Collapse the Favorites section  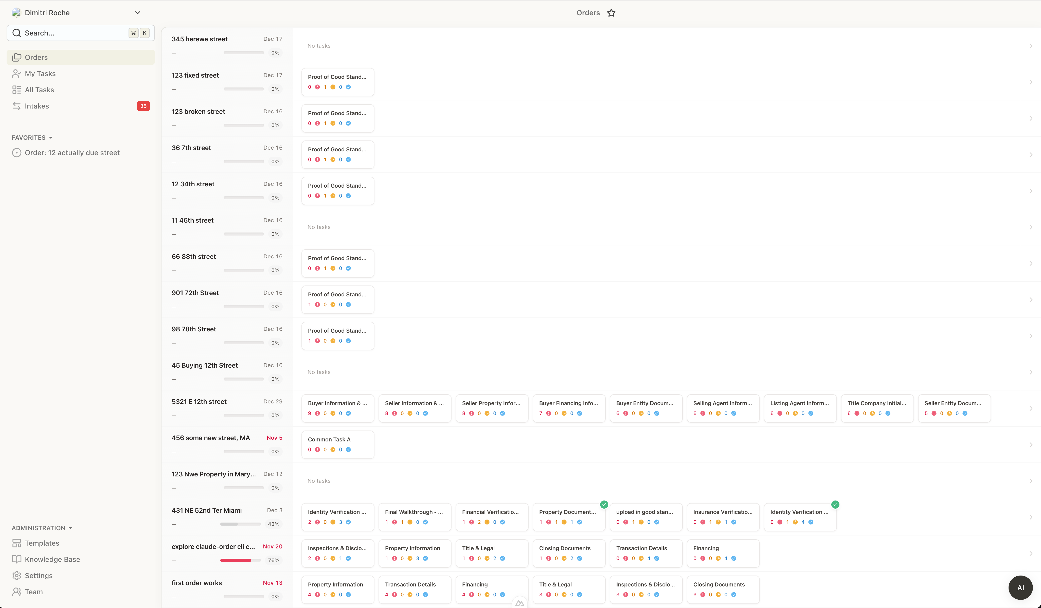point(50,137)
